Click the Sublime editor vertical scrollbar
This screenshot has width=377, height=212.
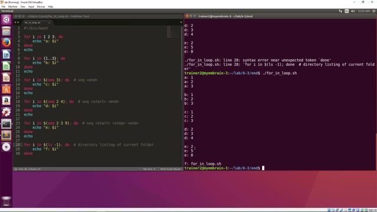click(181, 64)
